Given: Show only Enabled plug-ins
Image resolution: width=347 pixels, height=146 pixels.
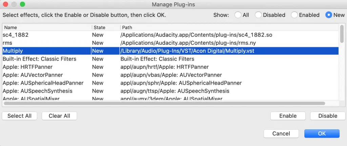Looking at the screenshot, I should (x=294, y=15).
